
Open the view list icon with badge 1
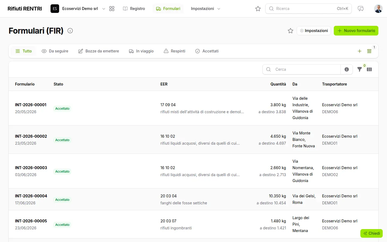tap(369, 51)
